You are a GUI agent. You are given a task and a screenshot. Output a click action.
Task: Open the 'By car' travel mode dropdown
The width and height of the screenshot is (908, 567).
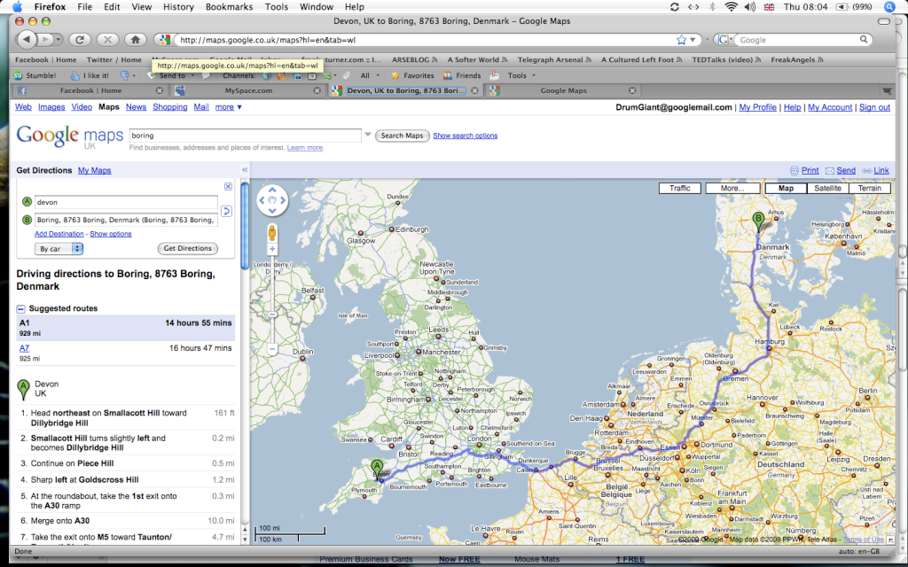pyautogui.click(x=59, y=249)
